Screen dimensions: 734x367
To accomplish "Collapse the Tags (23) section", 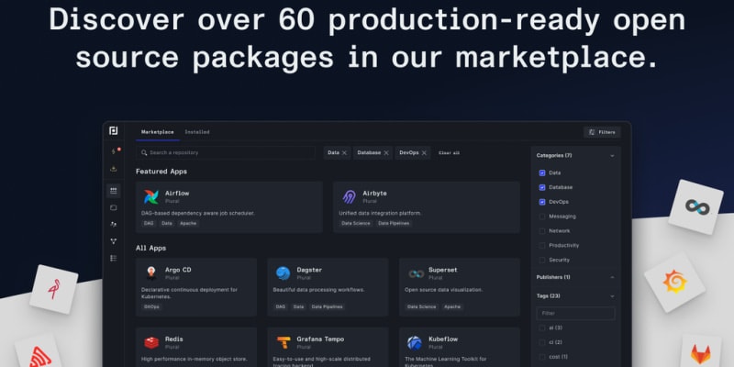I will (x=612, y=296).
